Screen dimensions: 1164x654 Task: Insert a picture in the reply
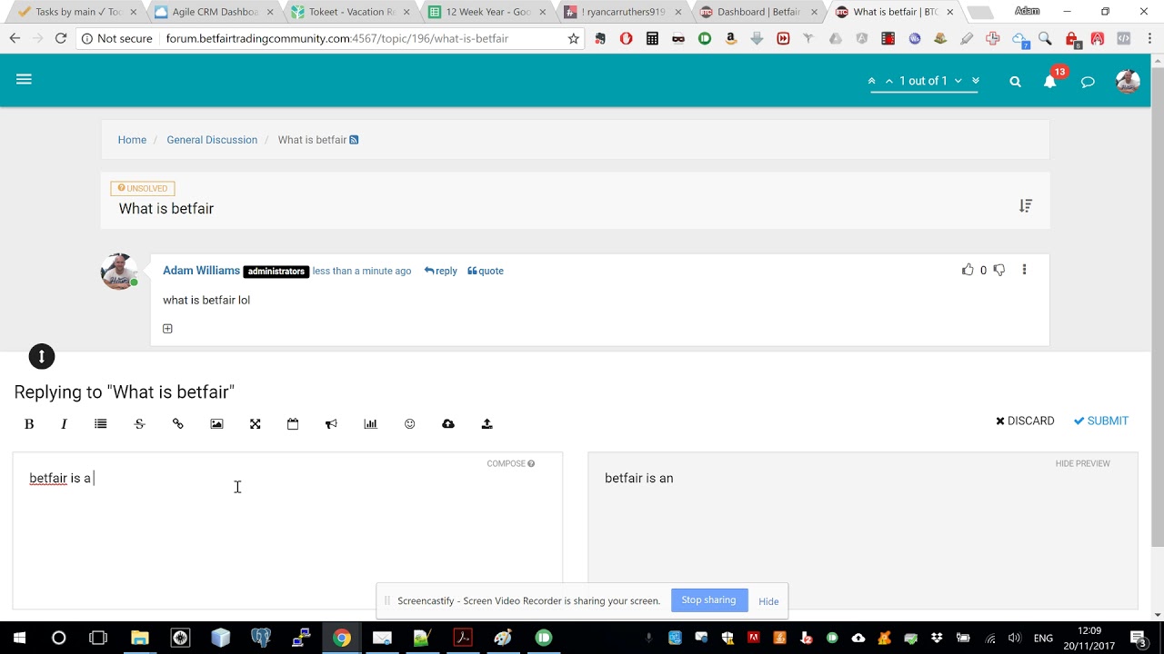coord(216,424)
